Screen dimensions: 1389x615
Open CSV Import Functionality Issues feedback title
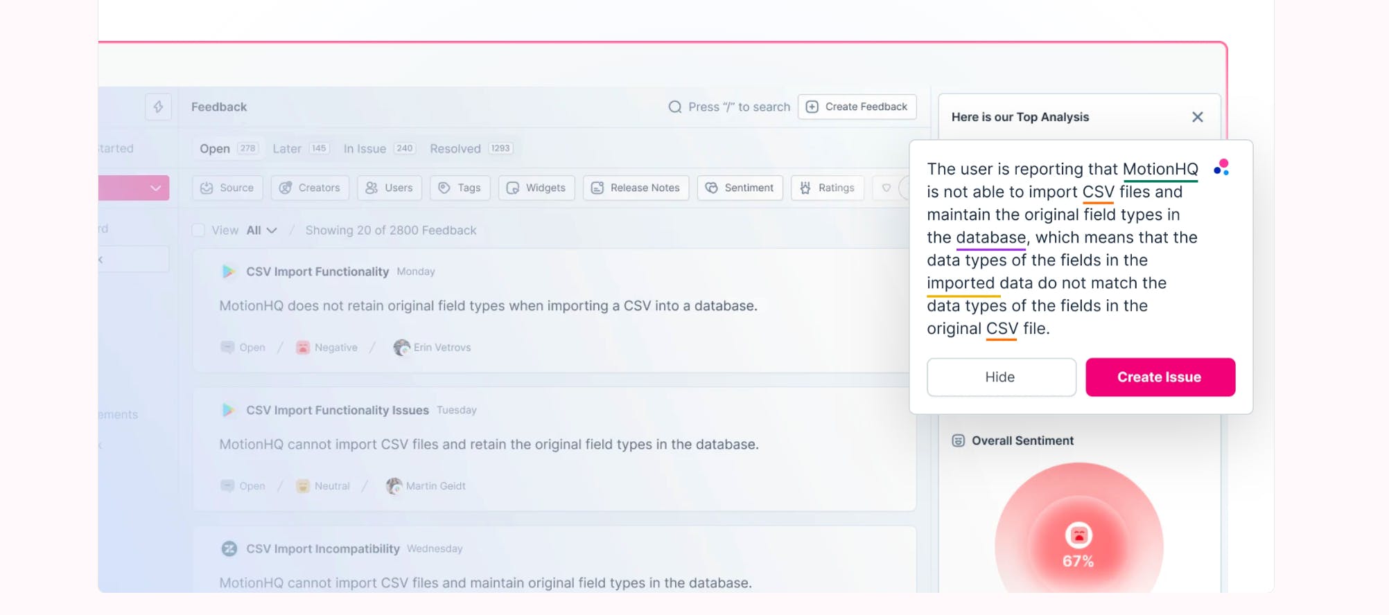pyautogui.click(x=338, y=410)
